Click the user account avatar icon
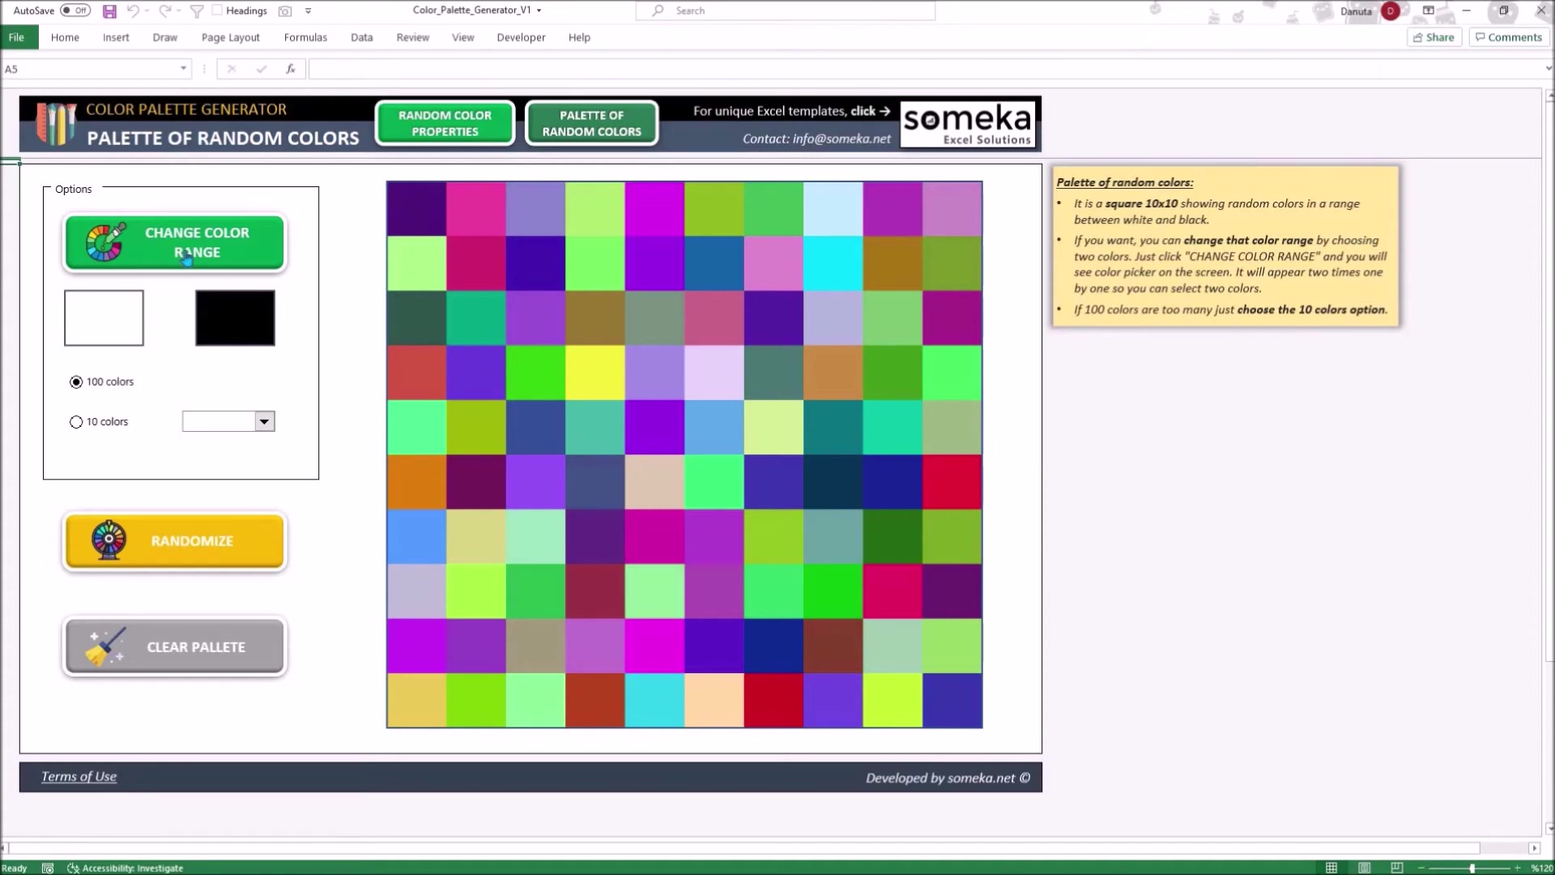Image resolution: width=1555 pixels, height=875 pixels. pyautogui.click(x=1391, y=11)
